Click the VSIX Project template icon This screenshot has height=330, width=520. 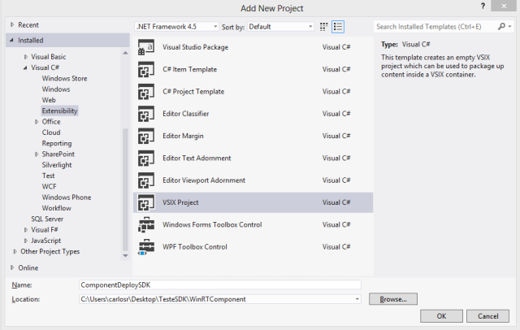146,202
